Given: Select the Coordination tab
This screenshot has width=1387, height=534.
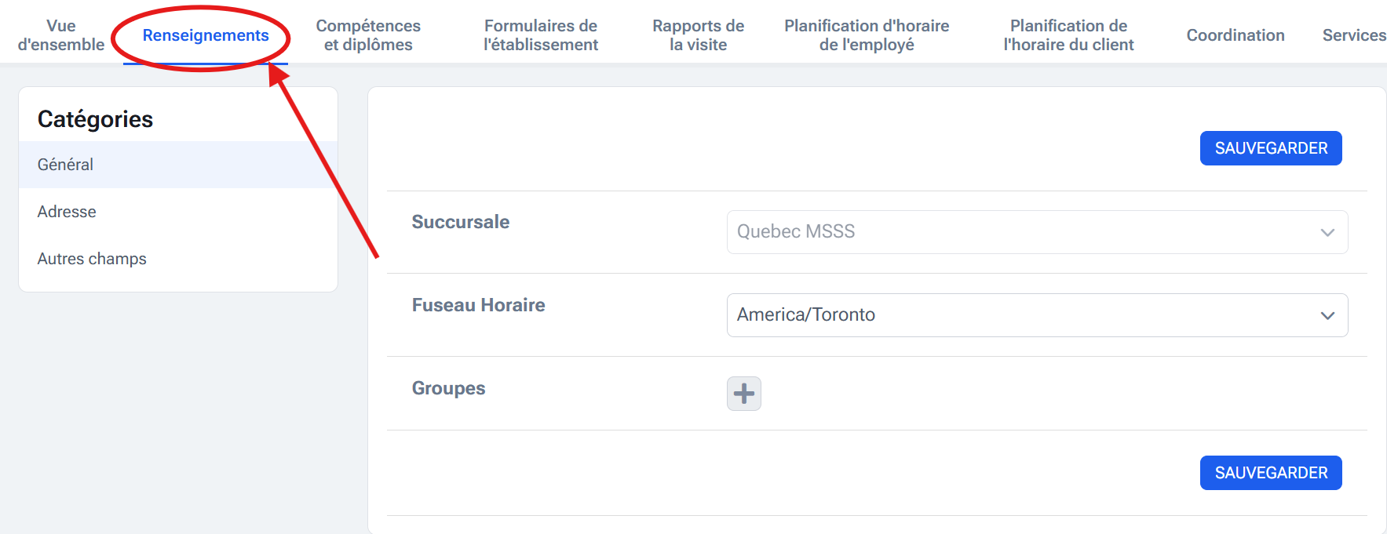Looking at the screenshot, I should click(x=1236, y=35).
